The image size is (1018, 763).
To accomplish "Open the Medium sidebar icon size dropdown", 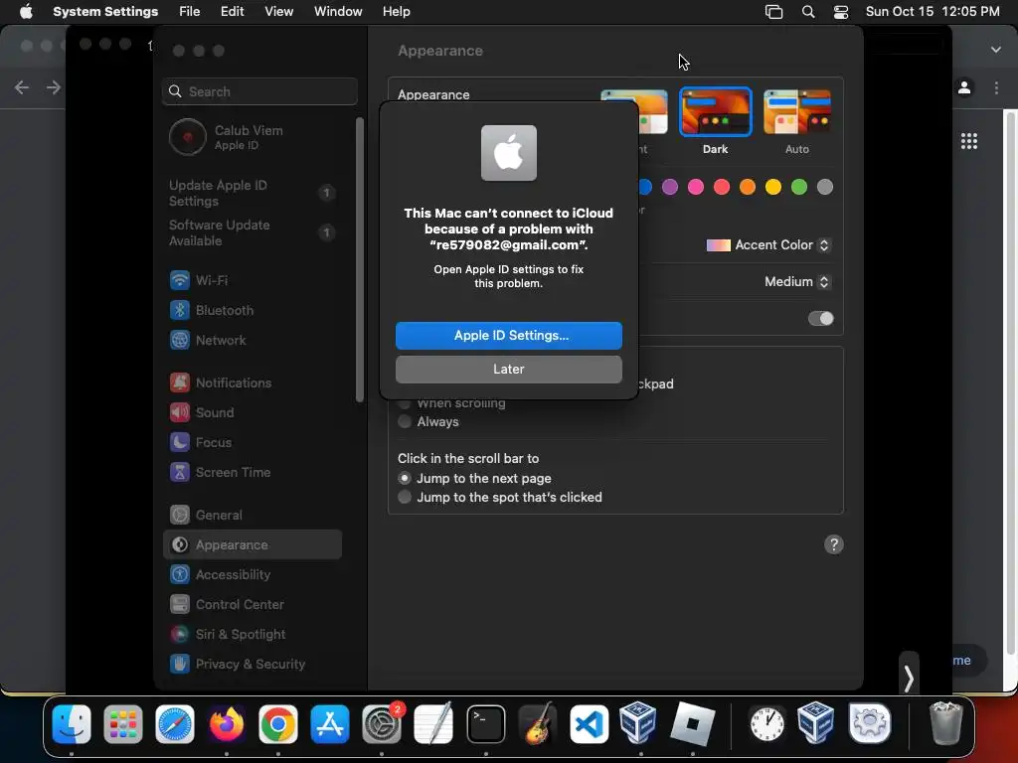I will click(796, 281).
